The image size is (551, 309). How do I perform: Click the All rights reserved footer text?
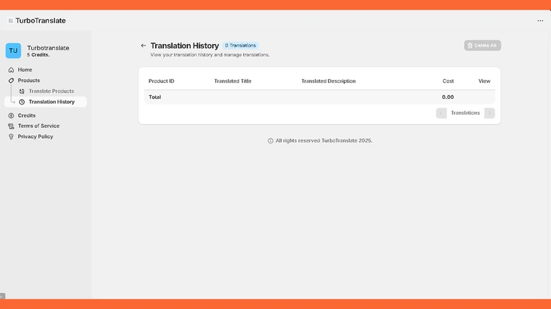[324, 141]
